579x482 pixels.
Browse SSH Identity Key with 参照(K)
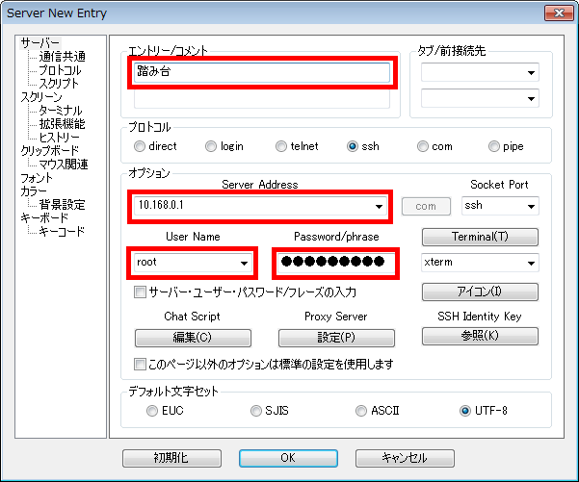pos(480,336)
